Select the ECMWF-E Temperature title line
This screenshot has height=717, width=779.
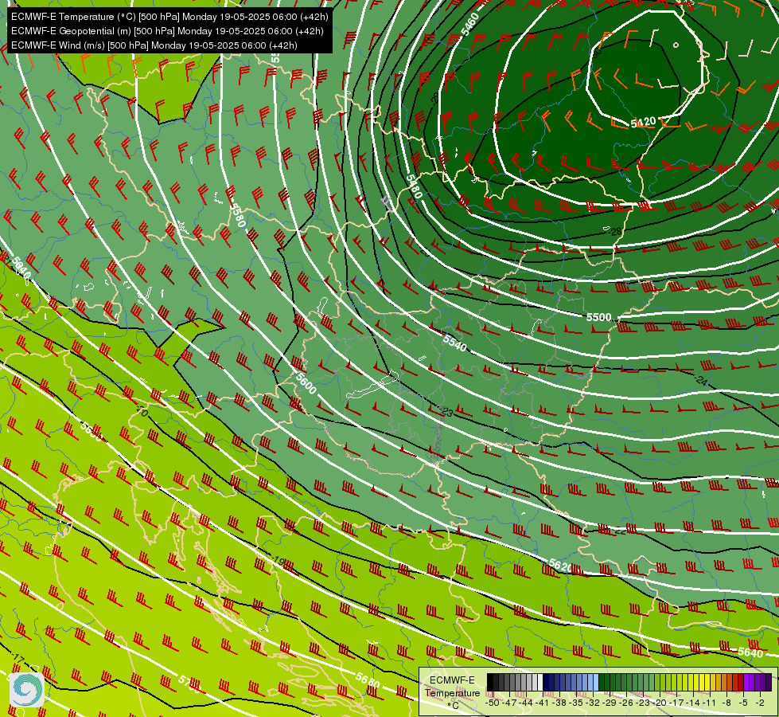(169, 17)
